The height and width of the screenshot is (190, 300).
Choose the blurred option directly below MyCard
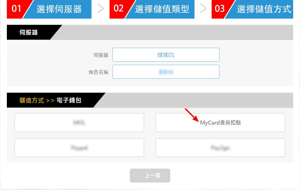[x=220, y=148]
